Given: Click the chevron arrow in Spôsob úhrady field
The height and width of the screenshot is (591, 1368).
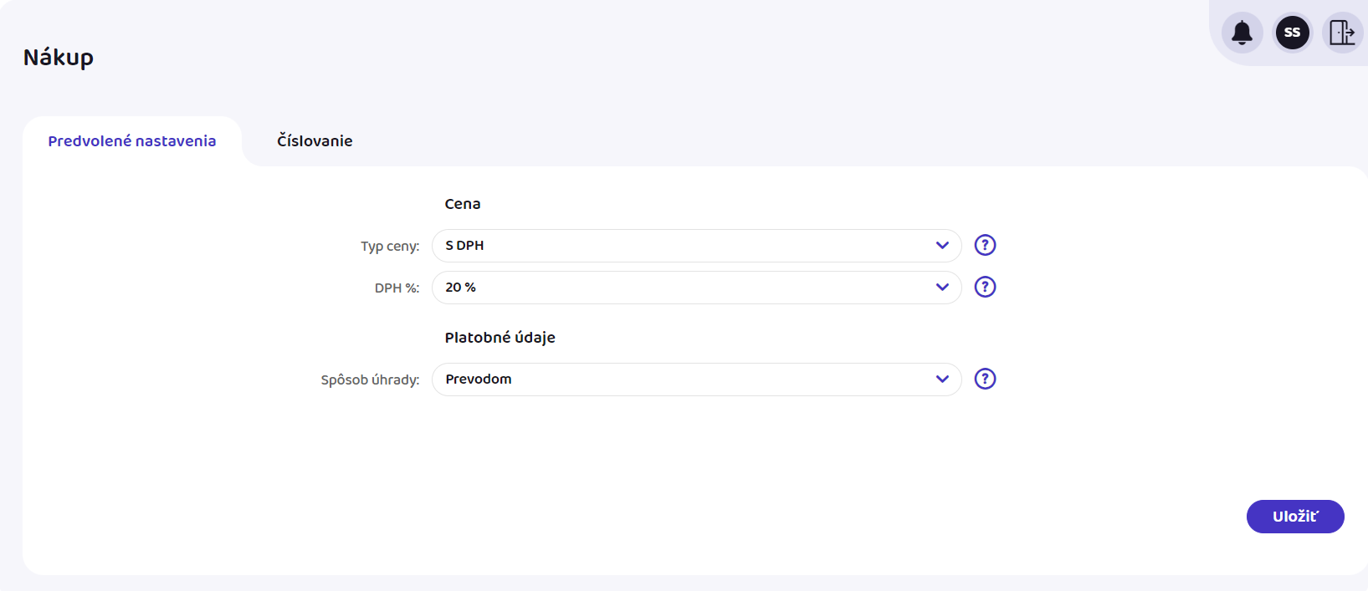Looking at the screenshot, I should [942, 379].
